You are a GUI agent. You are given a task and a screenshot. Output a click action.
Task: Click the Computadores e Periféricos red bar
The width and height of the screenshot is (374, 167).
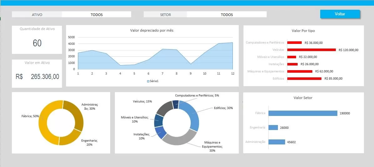pyautogui.click(x=295, y=43)
